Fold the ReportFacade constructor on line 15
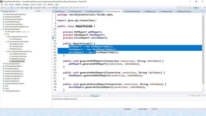The height and width of the screenshot is (116, 206). point(57,43)
